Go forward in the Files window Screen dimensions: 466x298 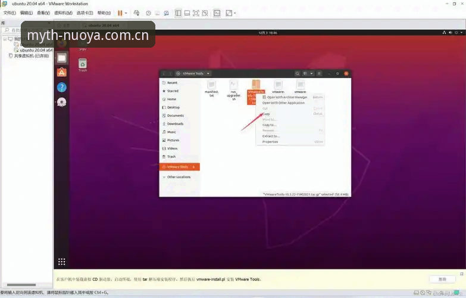pos(170,73)
